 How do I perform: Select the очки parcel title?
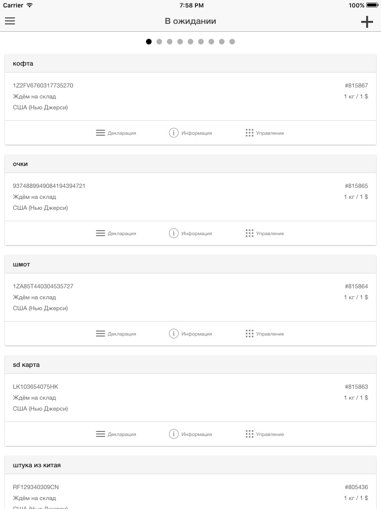point(20,164)
